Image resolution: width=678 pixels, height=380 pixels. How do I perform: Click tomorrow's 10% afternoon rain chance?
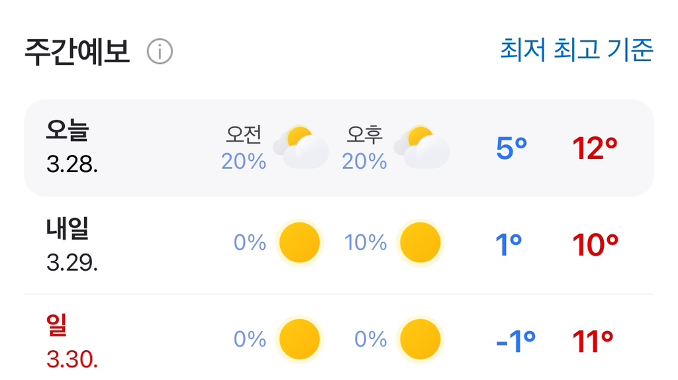coord(365,243)
